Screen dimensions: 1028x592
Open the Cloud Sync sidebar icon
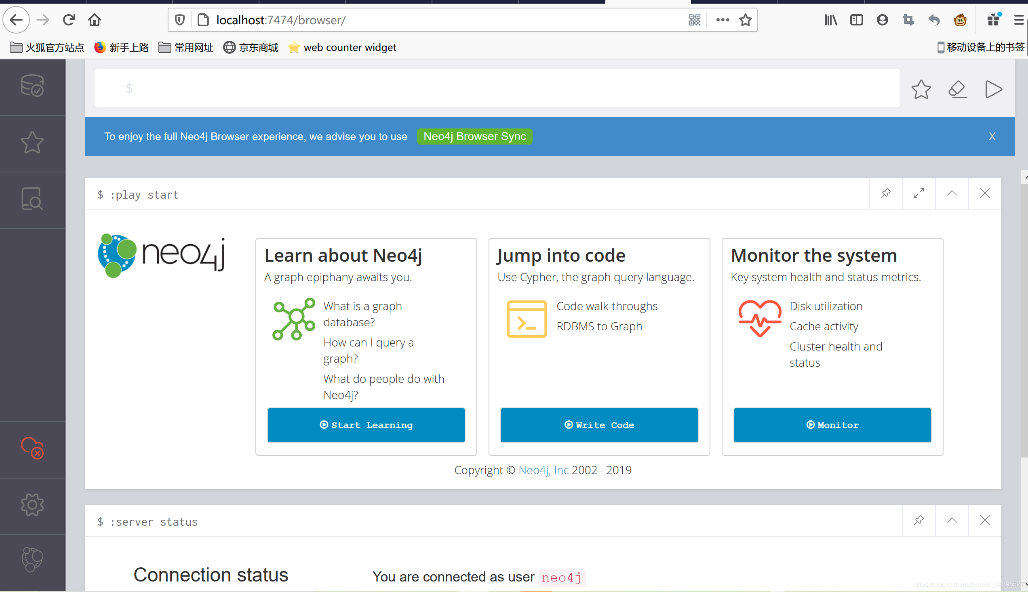(x=32, y=449)
